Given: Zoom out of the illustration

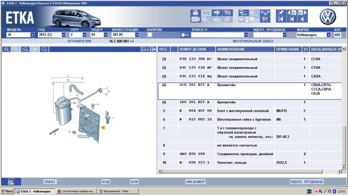Looking at the screenshot, I should click(16, 49).
